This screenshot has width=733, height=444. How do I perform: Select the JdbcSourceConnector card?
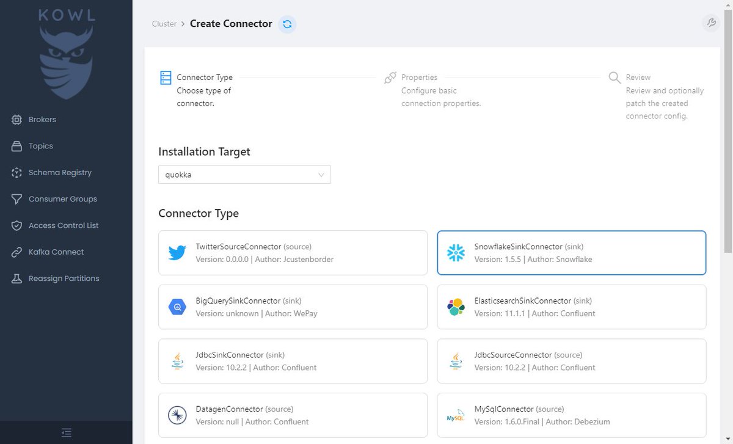[572, 361]
